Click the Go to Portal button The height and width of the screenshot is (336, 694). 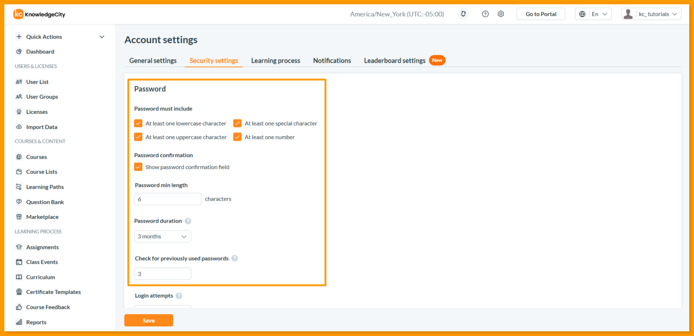point(541,14)
